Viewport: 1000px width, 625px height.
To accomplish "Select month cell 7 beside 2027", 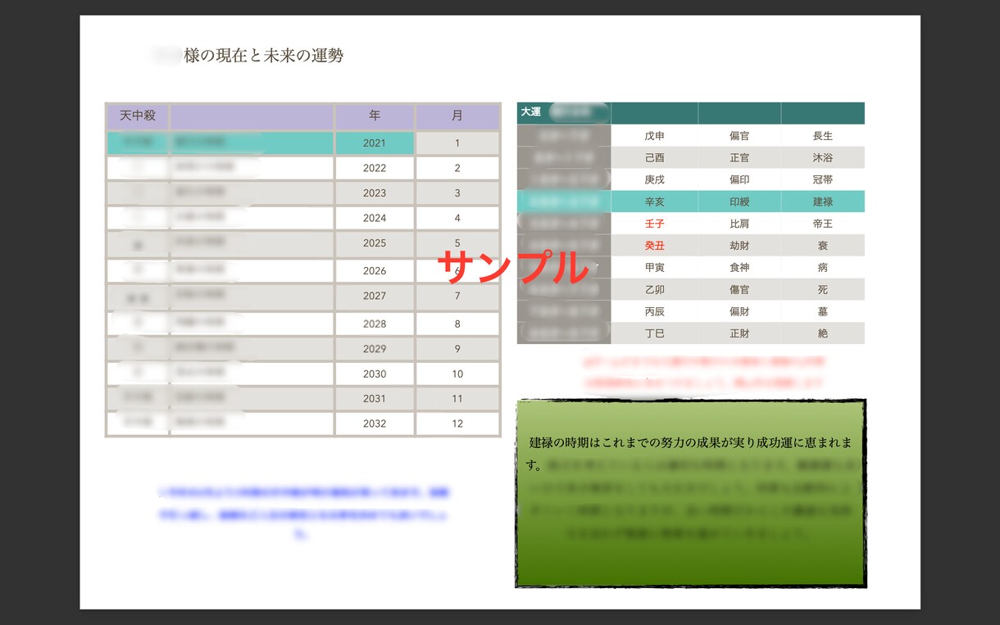I will pyautogui.click(x=457, y=296).
